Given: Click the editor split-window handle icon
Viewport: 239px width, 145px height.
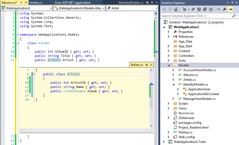Looking at the screenshot, I should coord(156,14).
